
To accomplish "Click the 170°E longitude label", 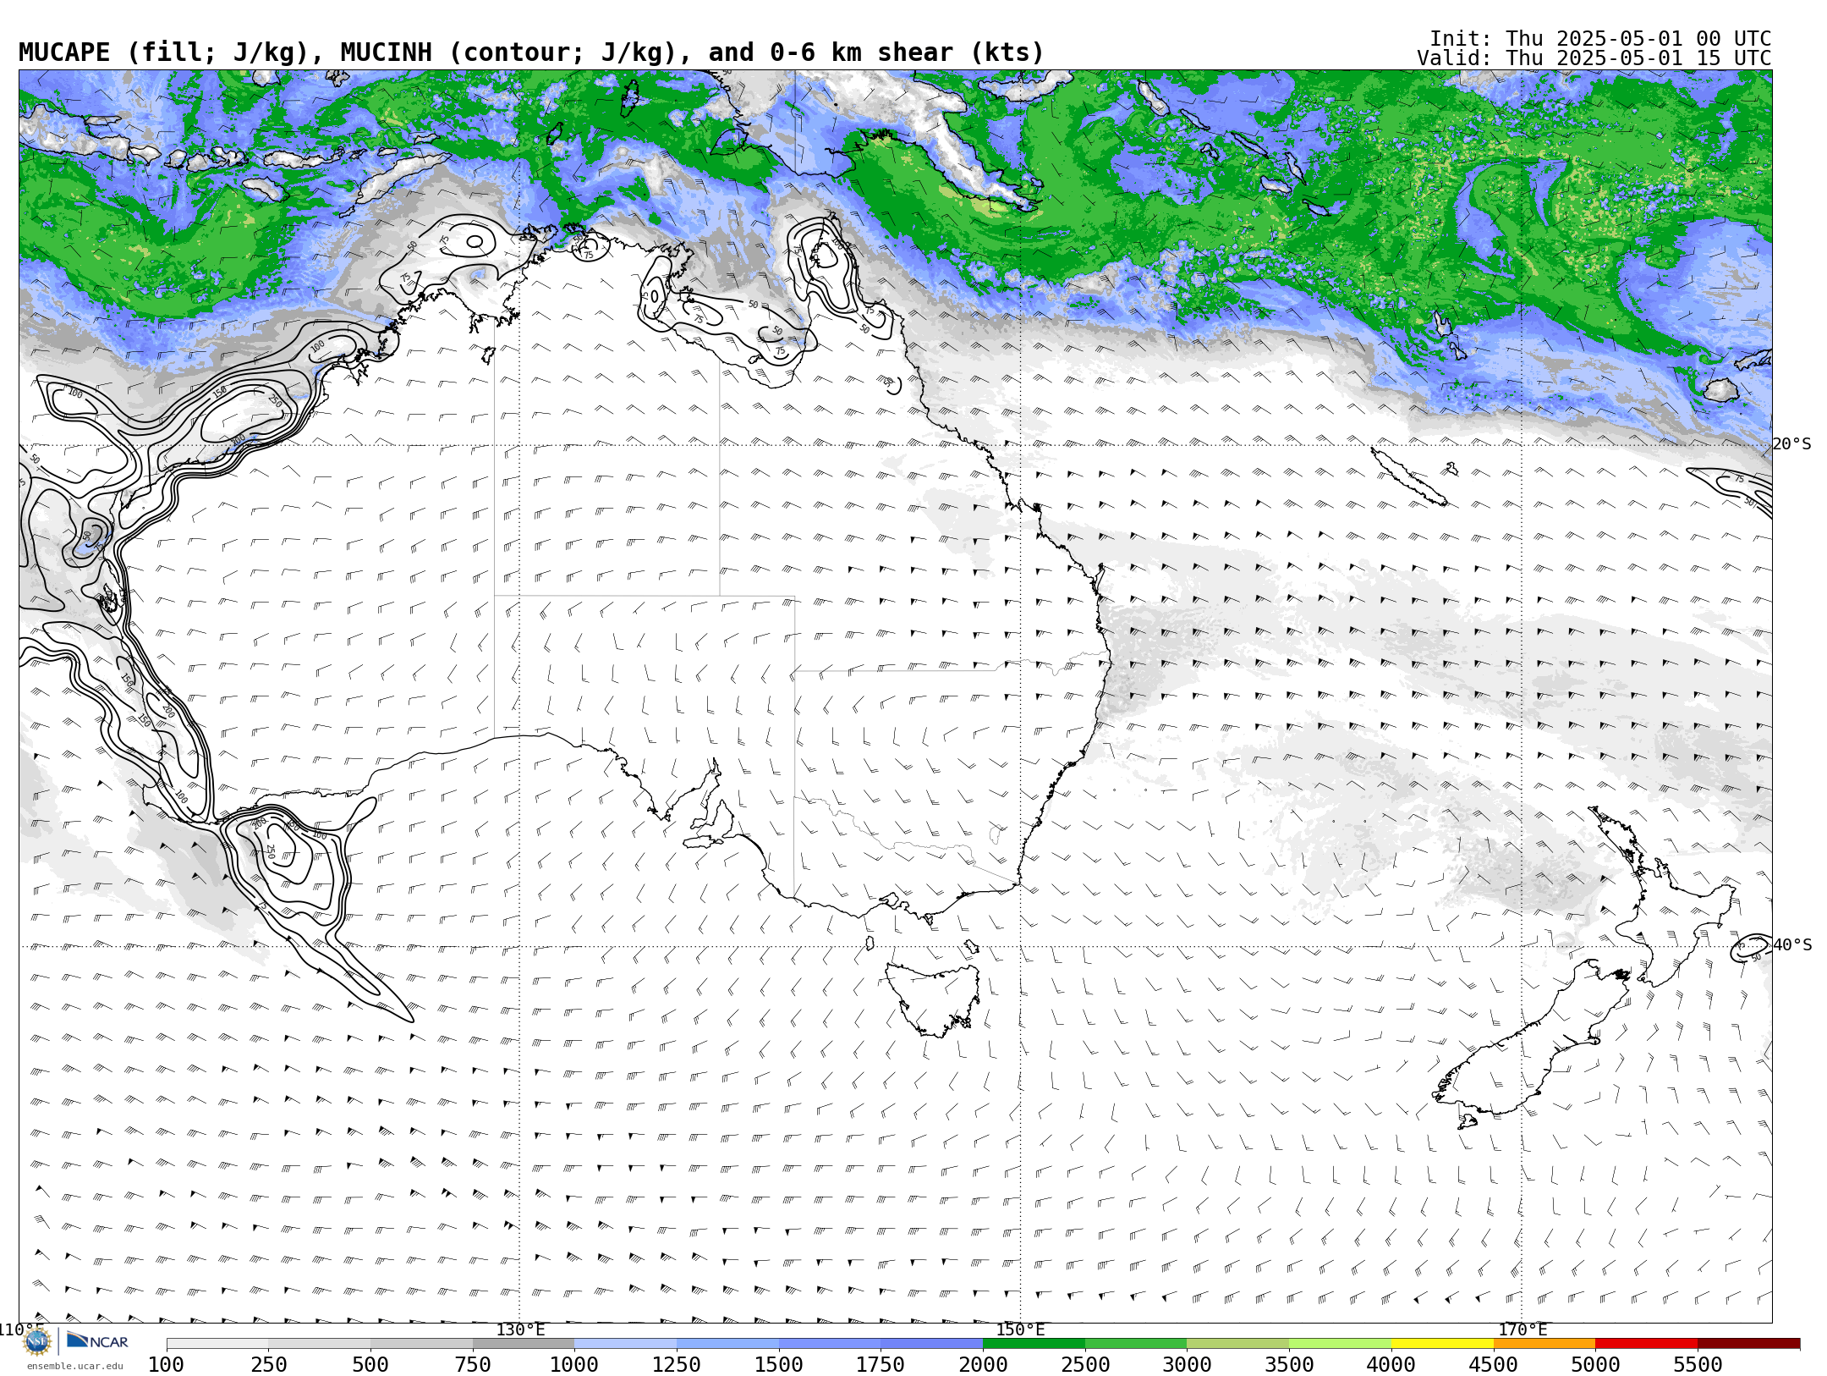I will click(x=1522, y=1329).
